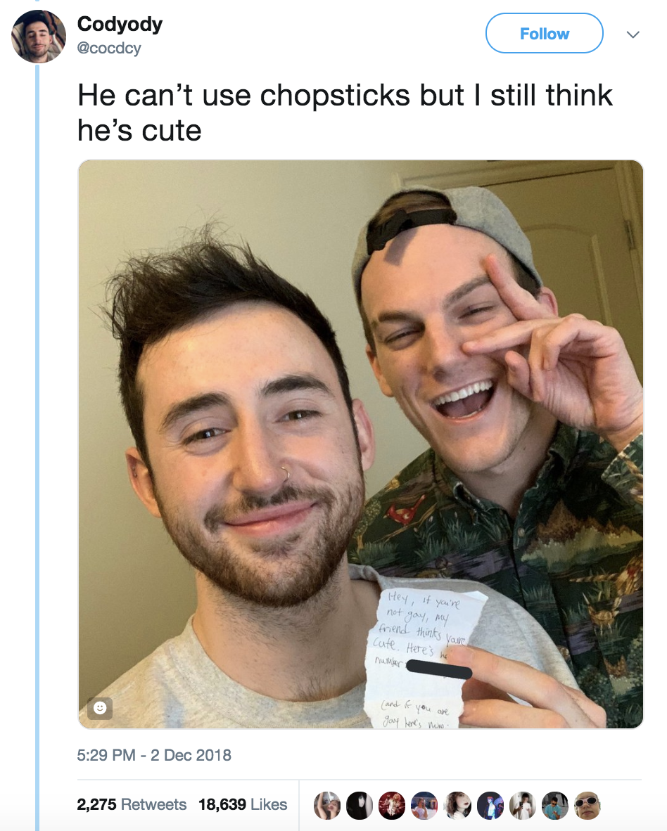Click the tweet text about chopsticks
This screenshot has height=831, width=667.
click(x=345, y=112)
